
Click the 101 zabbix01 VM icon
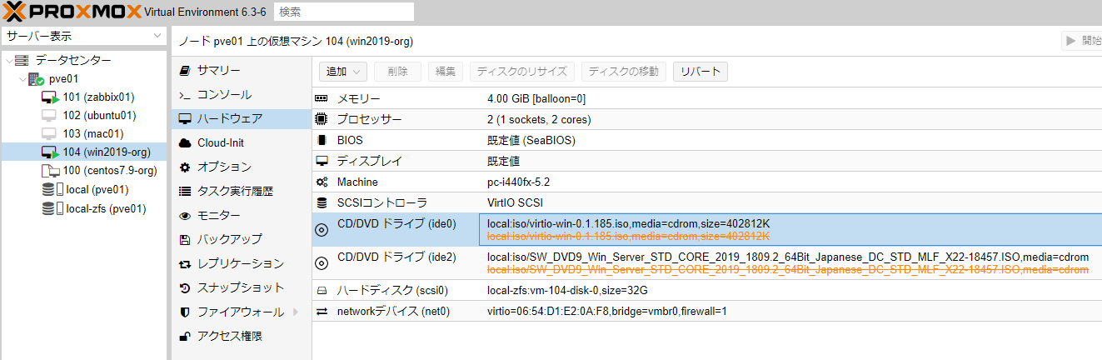49,97
